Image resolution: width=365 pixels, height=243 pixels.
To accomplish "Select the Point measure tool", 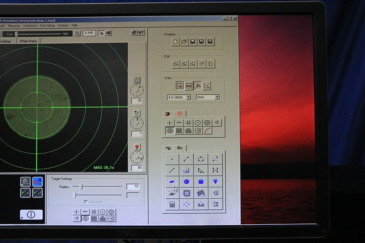I will (x=172, y=159).
